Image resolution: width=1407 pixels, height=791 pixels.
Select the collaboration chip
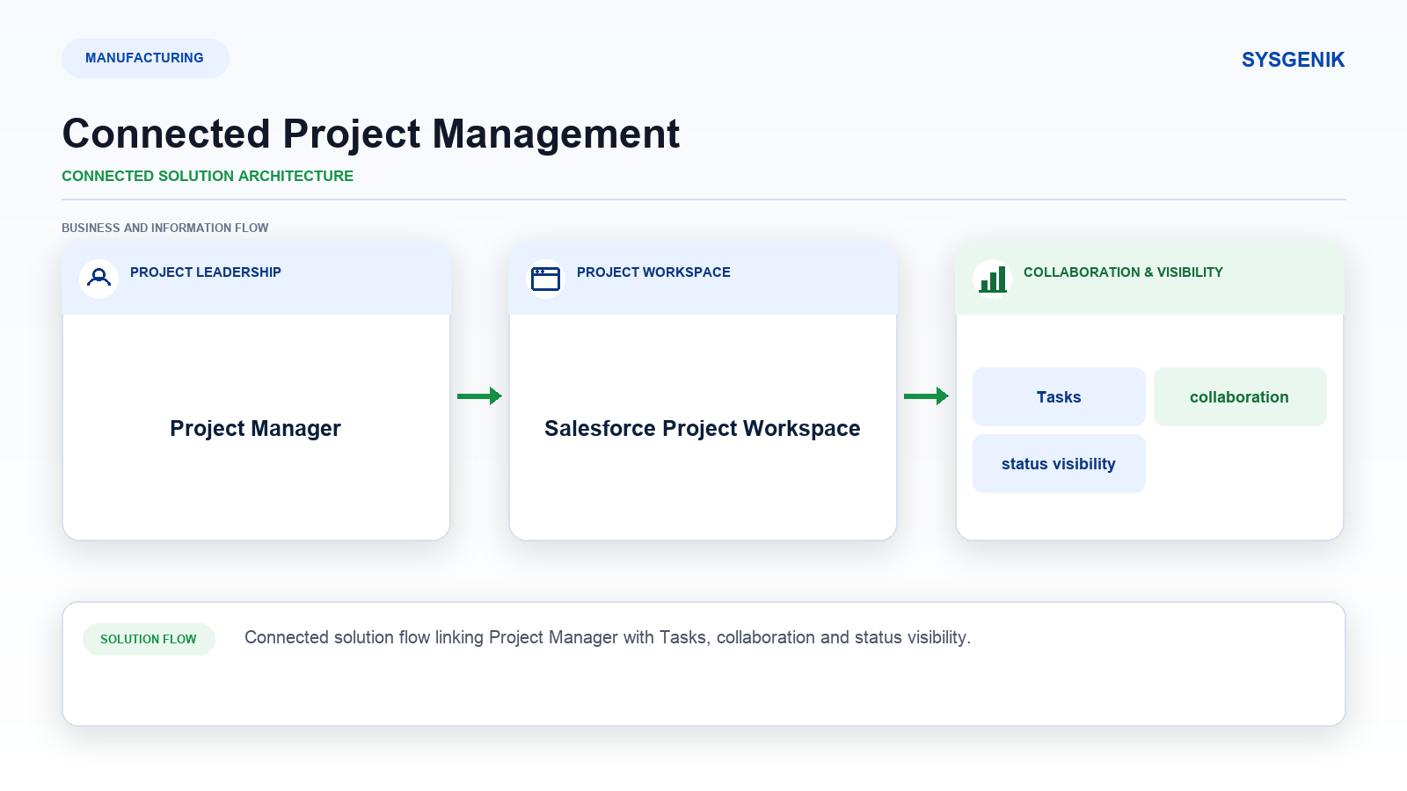(1240, 397)
